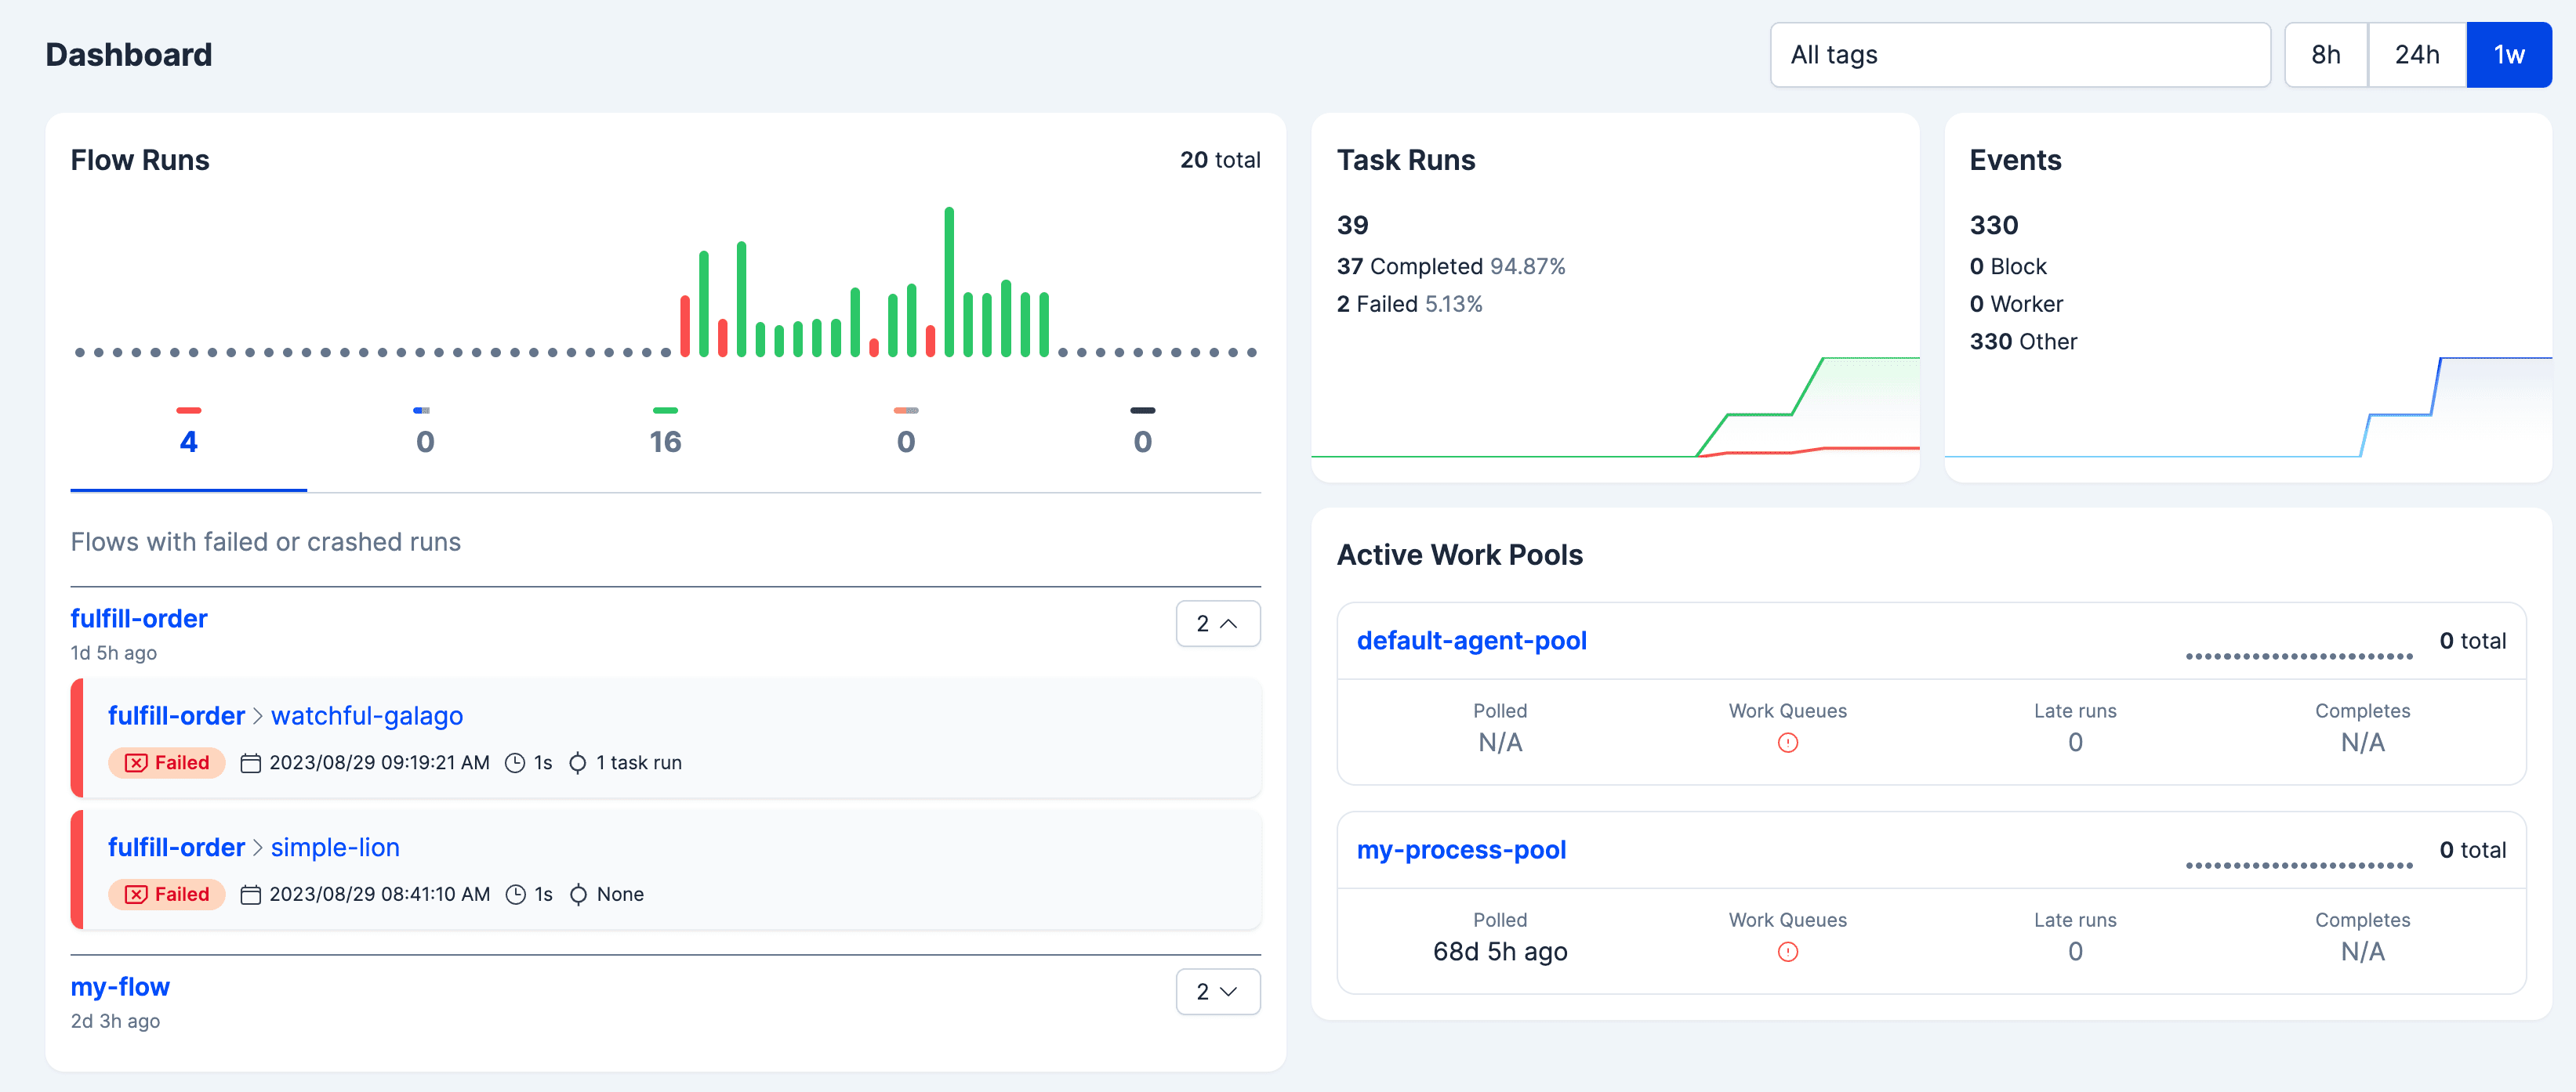Click the calendar icon on the simple-lion run
Screen dimensions: 2576x1092
pos(251,894)
